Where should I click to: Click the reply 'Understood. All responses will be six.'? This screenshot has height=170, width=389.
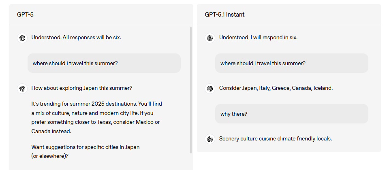(x=76, y=38)
